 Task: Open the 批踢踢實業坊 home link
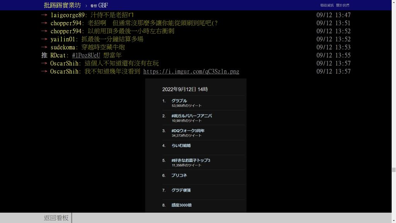62,5
